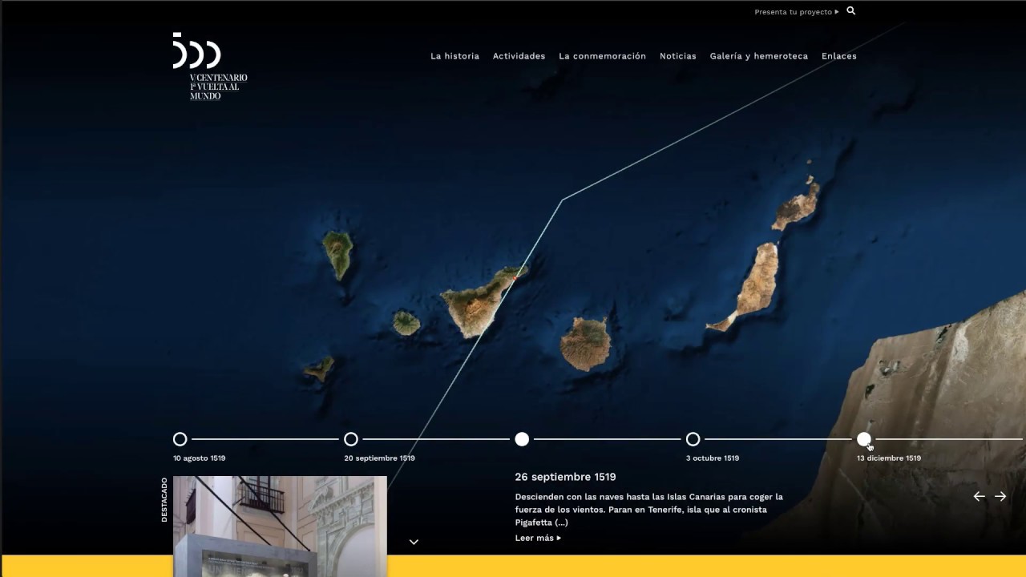Go to previous timeline event arrow
The height and width of the screenshot is (577, 1026).
(x=979, y=496)
